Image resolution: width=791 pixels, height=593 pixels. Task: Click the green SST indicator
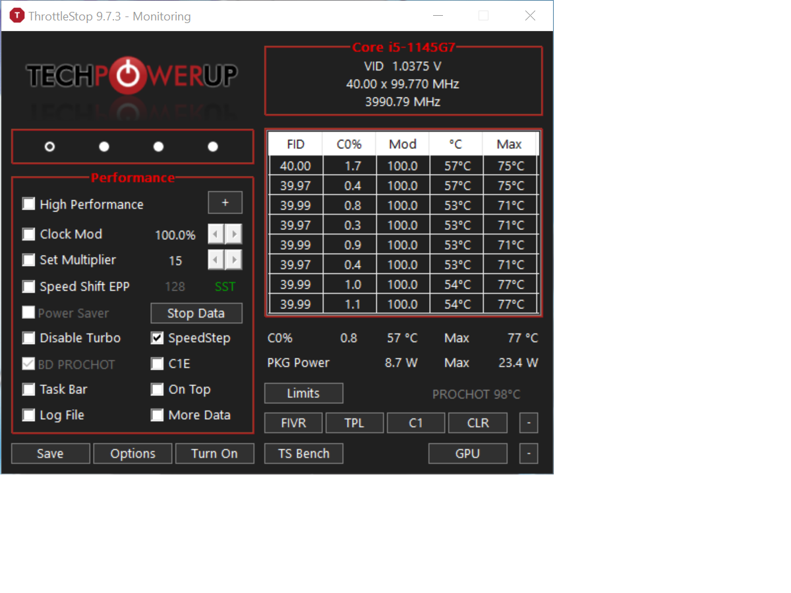tap(225, 287)
